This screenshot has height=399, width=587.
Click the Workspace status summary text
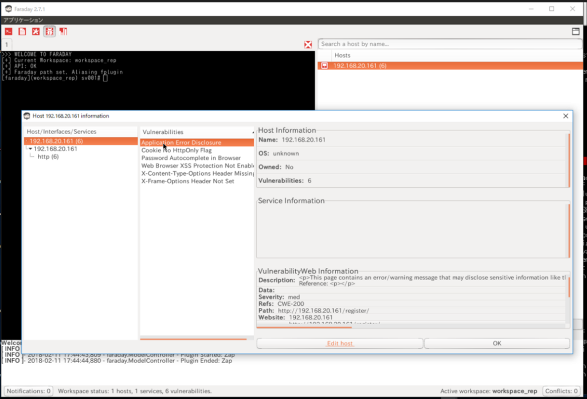coord(135,391)
